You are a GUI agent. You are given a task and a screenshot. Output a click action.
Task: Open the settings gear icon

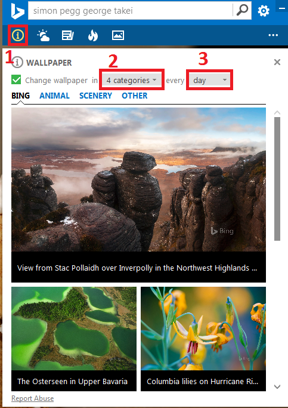tap(264, 11)
